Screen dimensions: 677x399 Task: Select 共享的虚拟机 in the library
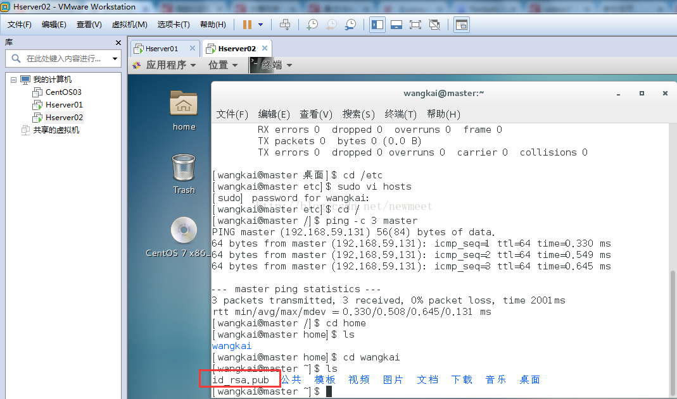click(56, 130)
